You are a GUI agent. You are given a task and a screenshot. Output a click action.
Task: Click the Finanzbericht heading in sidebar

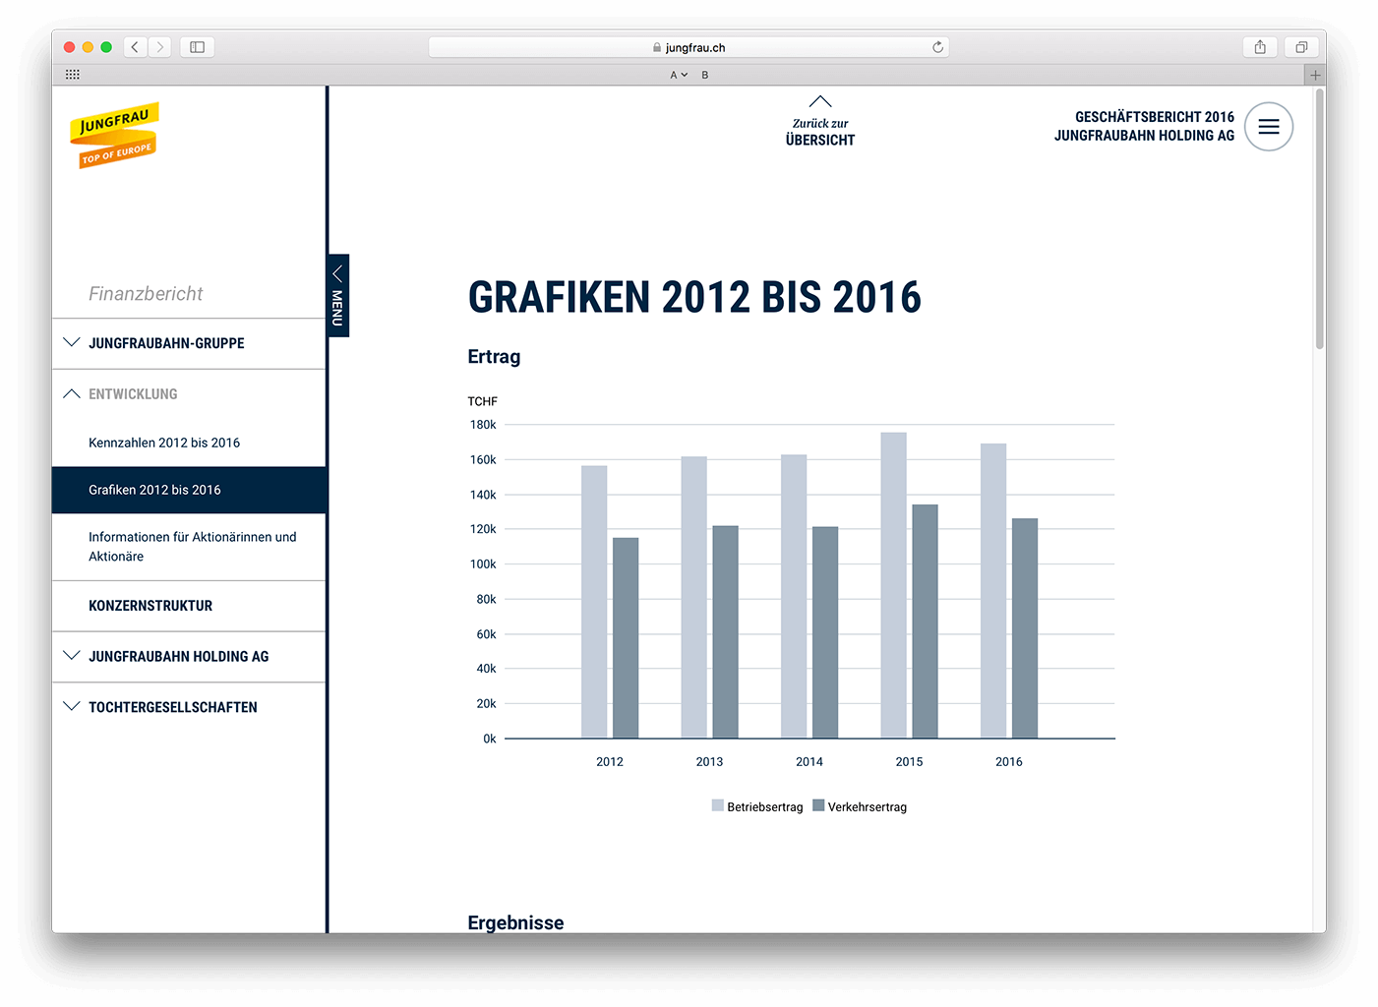pyautogui.click(x=146, y=293)
